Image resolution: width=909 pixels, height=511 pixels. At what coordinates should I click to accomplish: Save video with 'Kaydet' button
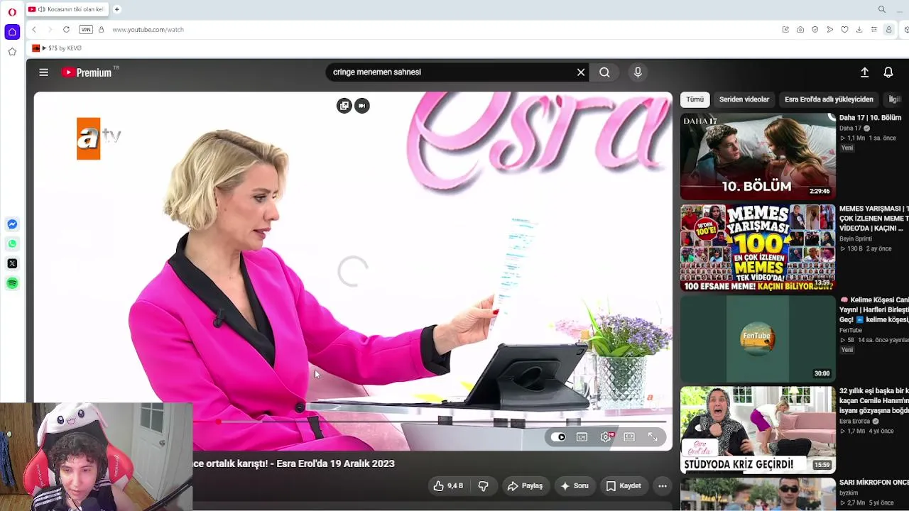[x=624, y=486]
